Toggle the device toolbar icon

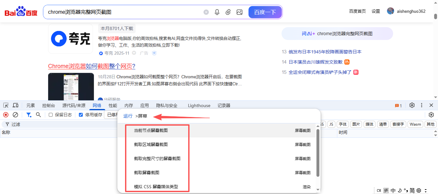[15, 105]
